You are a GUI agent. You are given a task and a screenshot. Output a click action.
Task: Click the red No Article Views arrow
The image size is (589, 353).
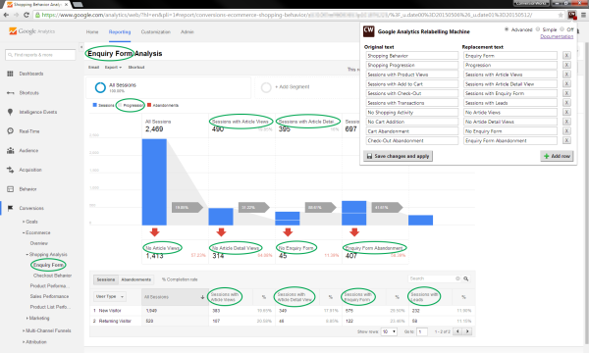tap(154, 231)
